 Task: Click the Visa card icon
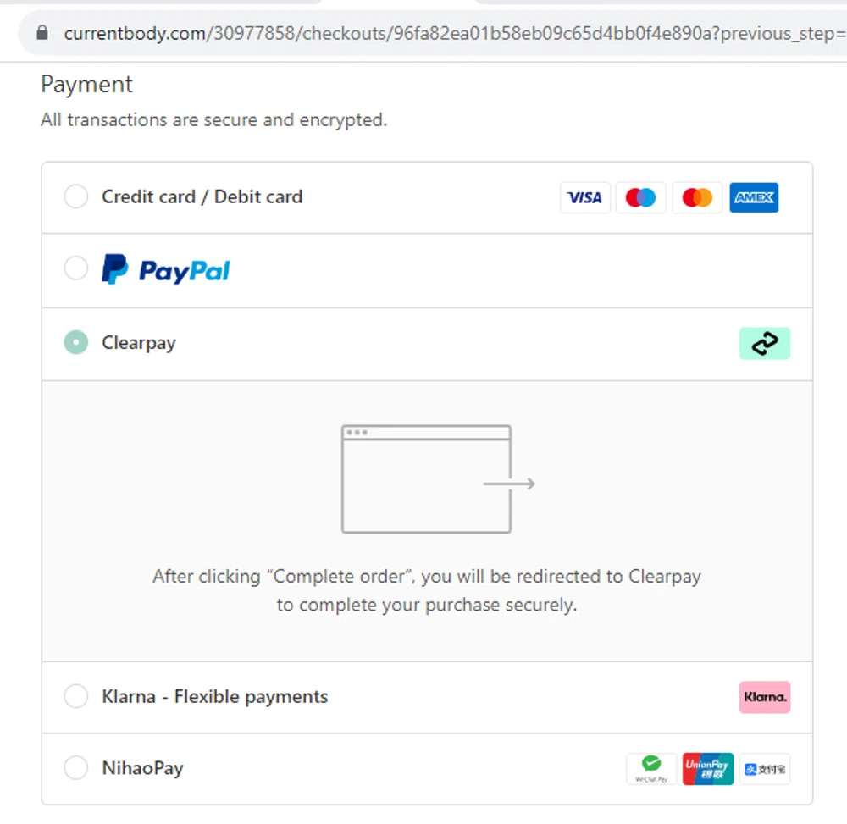coord(584,197)
